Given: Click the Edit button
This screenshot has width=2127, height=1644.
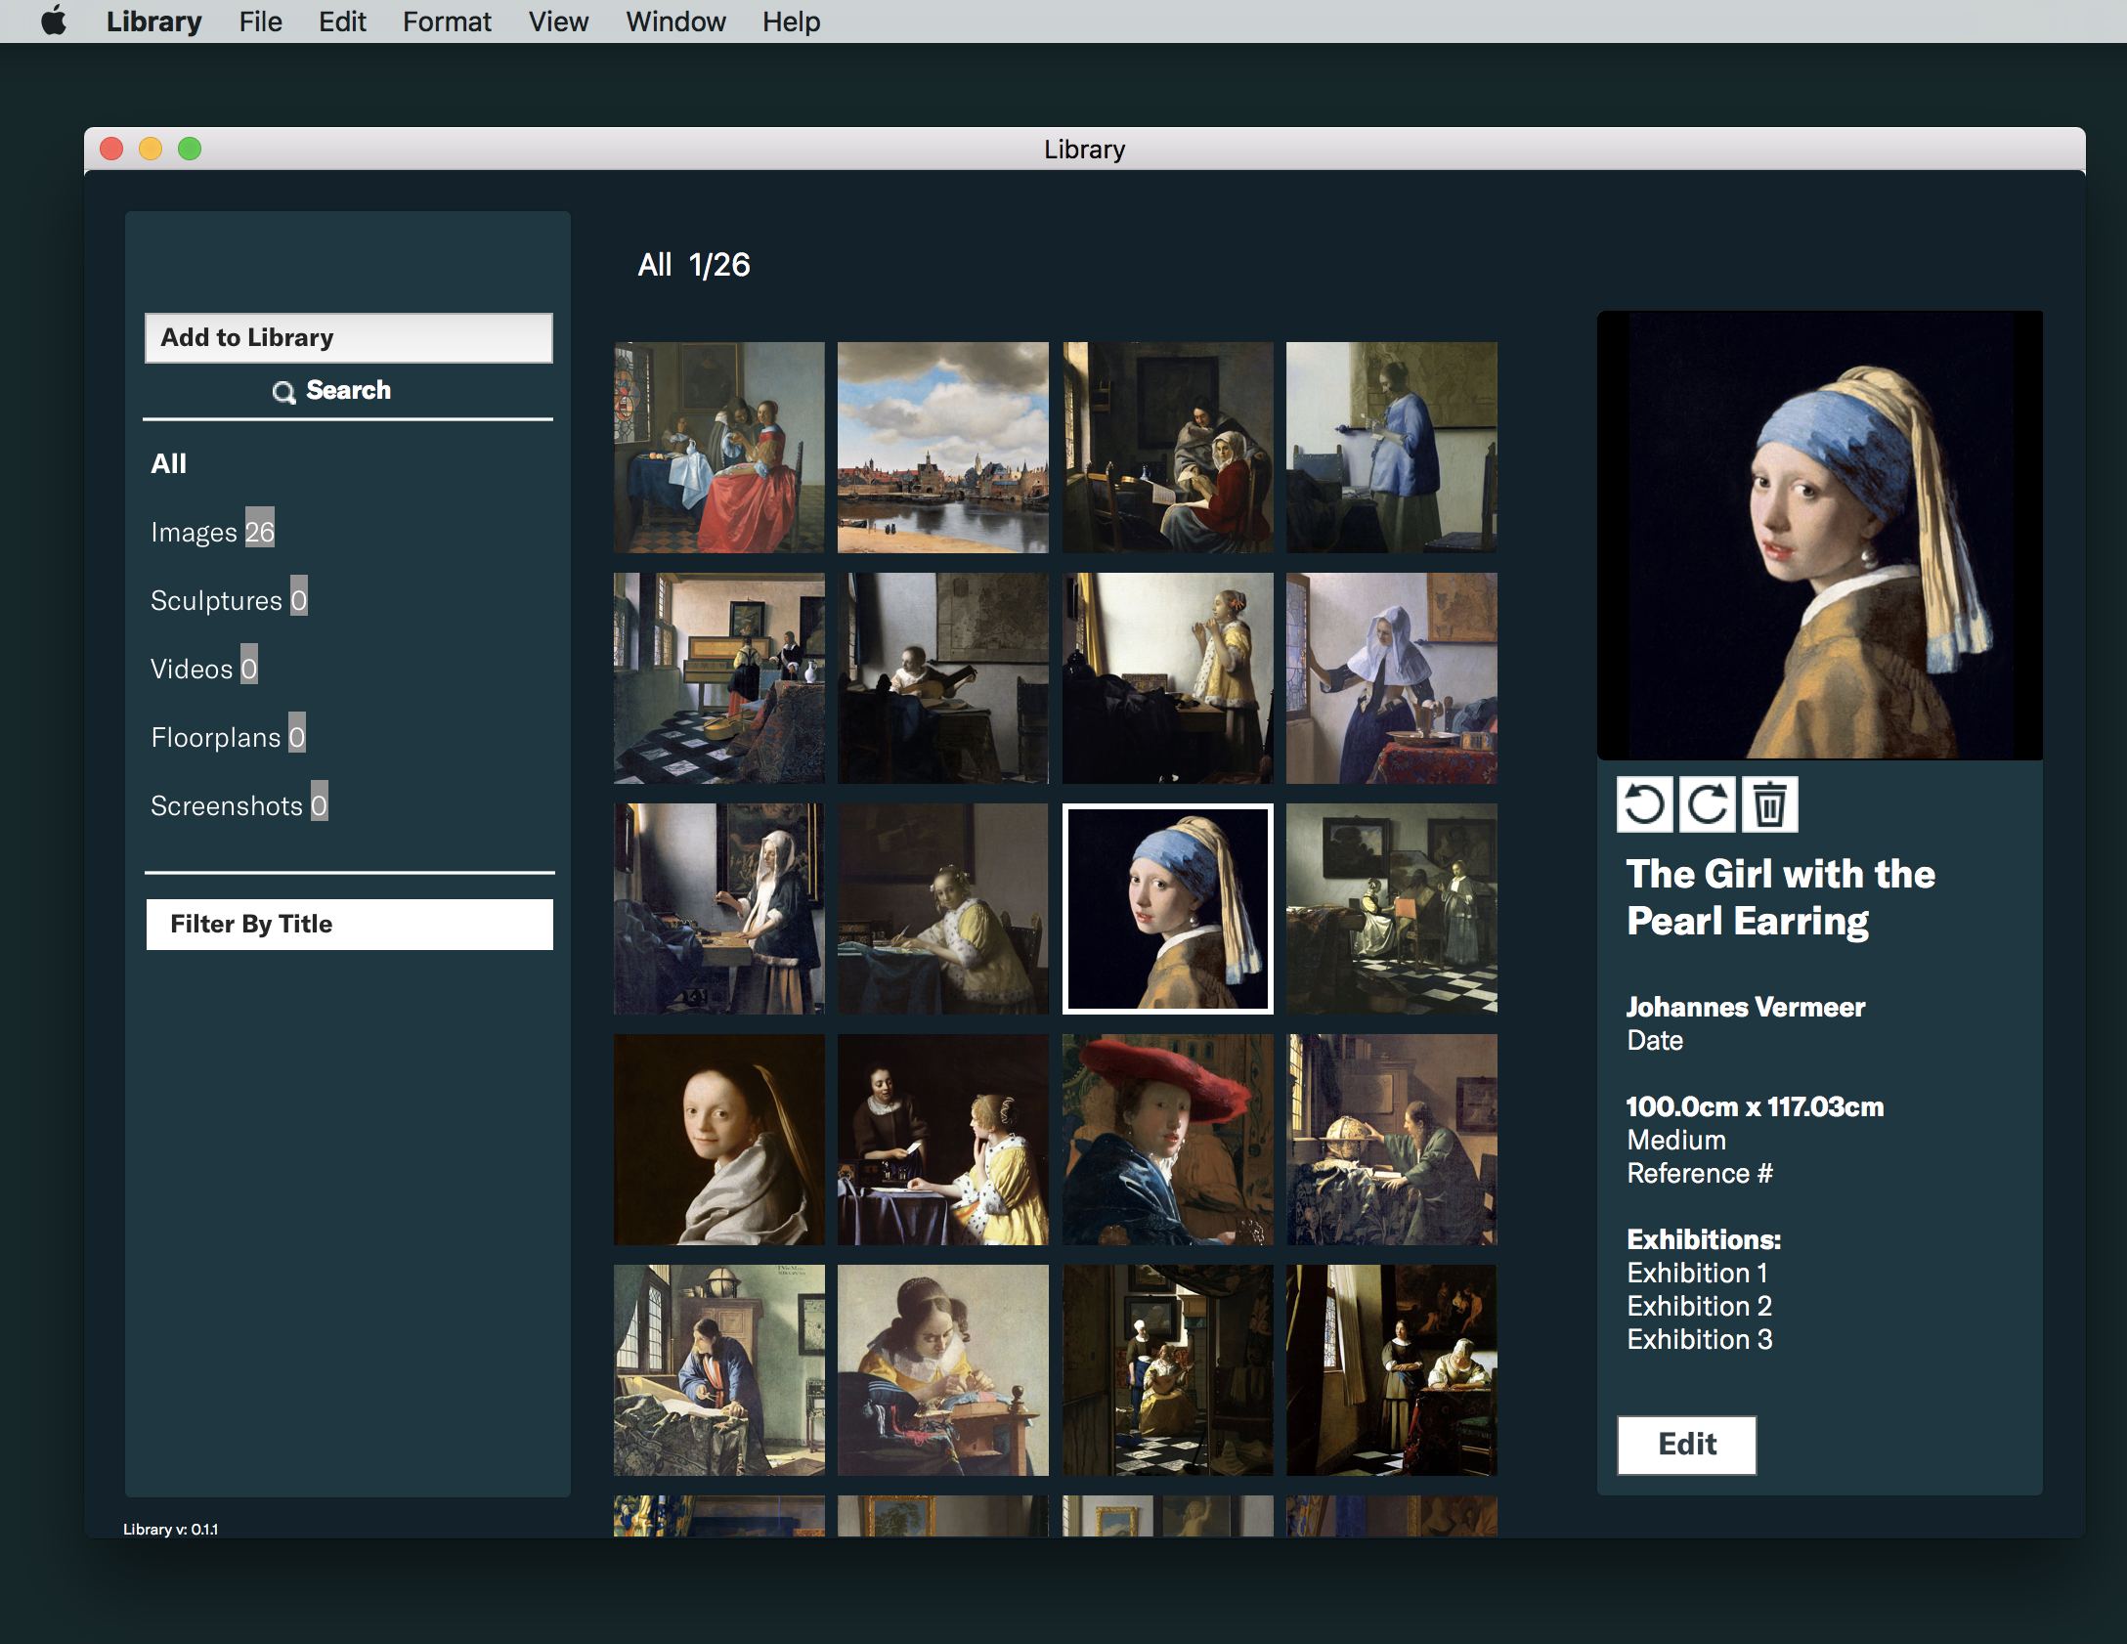Looking at the screenshot, I should (1686, 1444).
